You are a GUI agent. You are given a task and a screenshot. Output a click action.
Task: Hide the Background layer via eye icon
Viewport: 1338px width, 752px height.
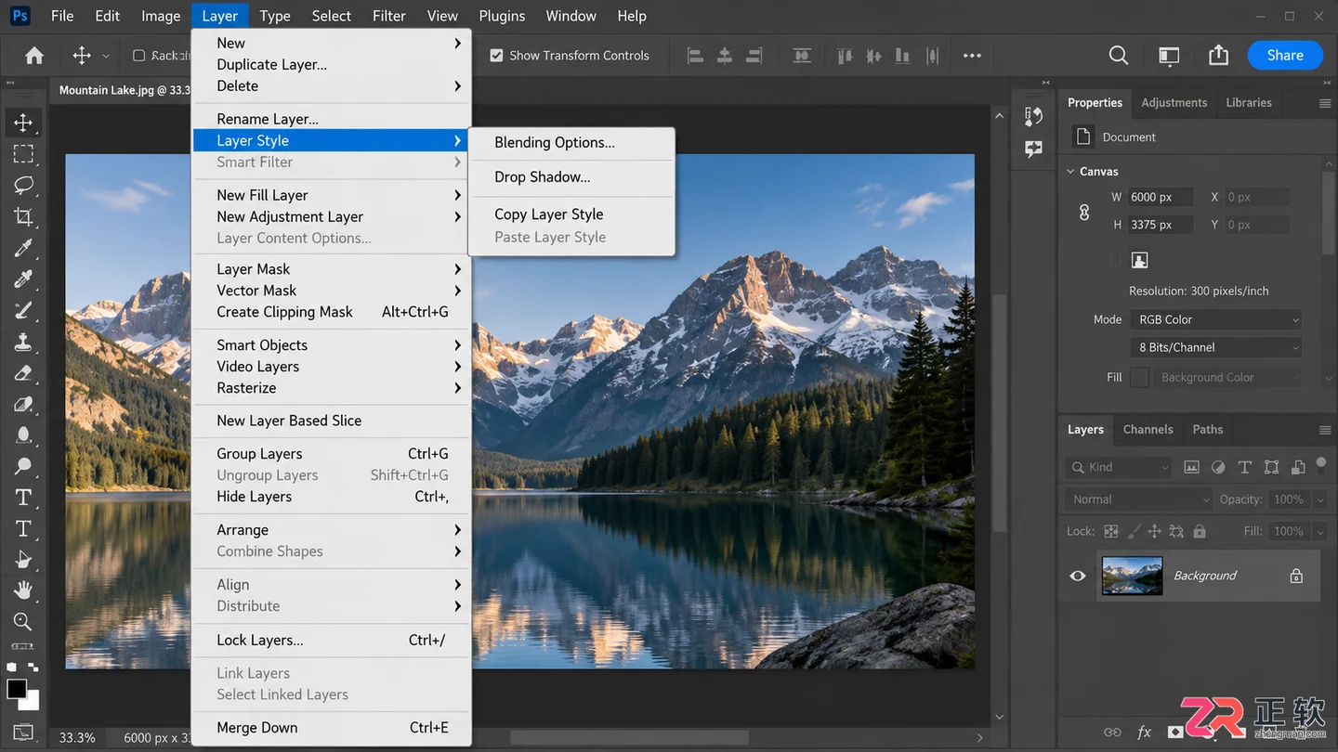1078,576
